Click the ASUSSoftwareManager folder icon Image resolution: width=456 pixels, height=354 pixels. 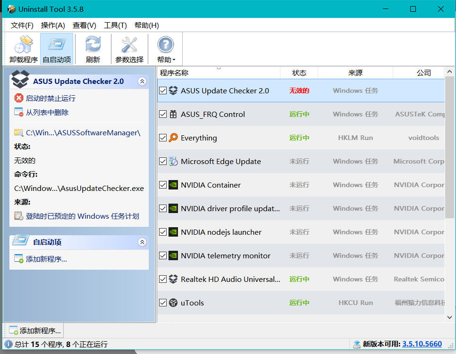(18, 133)
